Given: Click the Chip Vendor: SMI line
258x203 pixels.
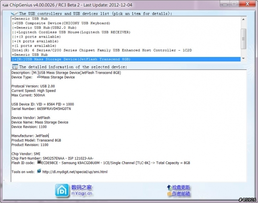Looking at the screenshot, I should click(x=26, y=154).
